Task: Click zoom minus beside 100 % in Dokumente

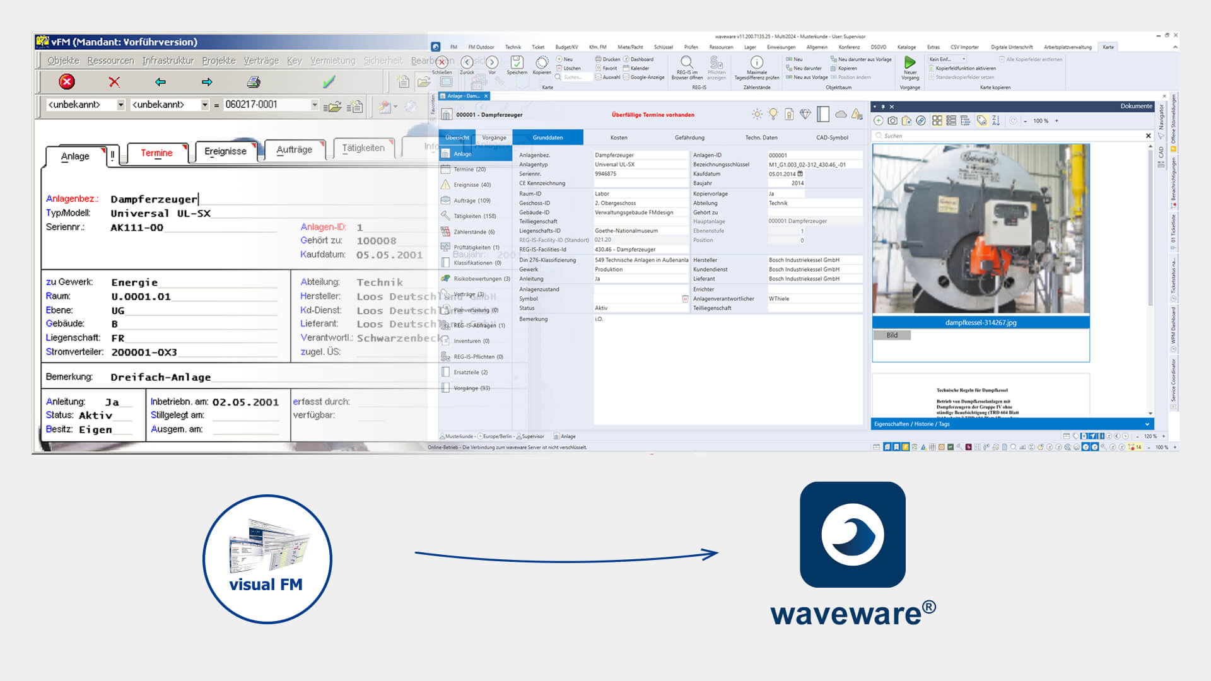Action: coord(1025,120)
